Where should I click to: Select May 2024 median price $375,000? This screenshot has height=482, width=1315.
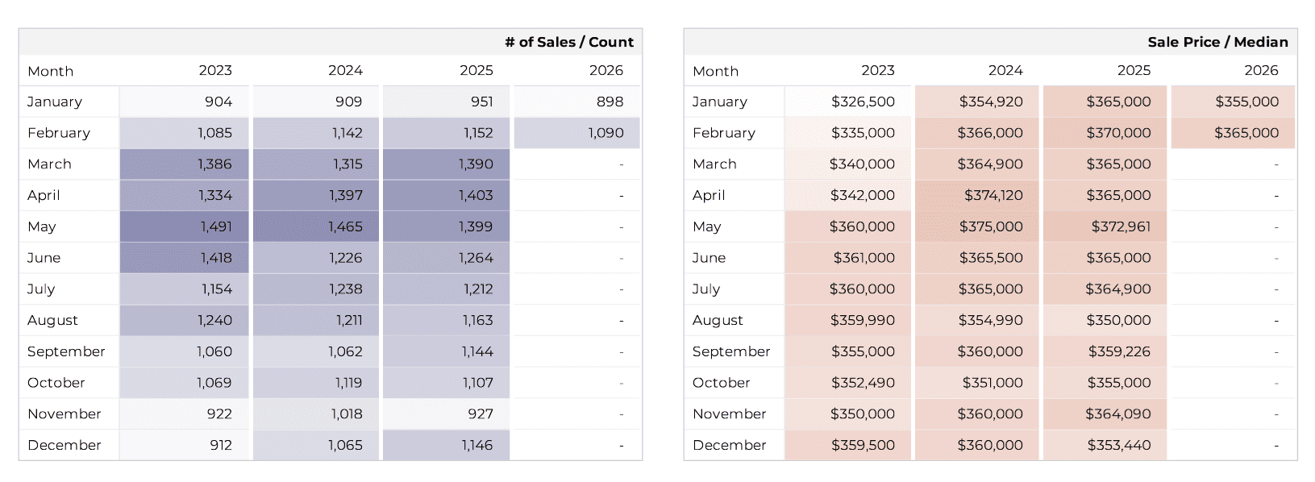(x=990, y=226)
